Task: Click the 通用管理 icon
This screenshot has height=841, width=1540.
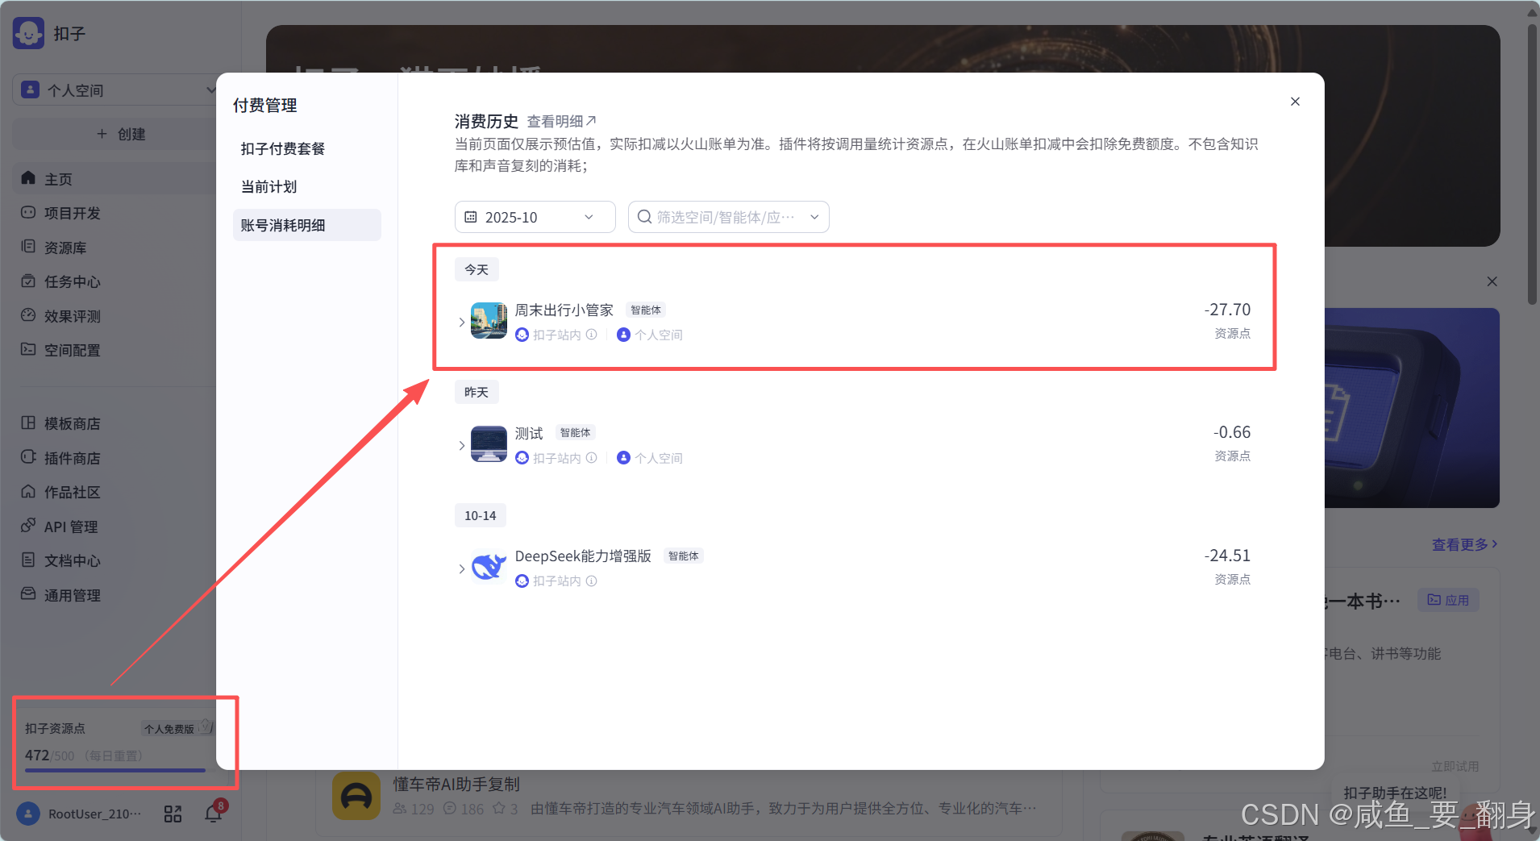Action: coord(28,594)
